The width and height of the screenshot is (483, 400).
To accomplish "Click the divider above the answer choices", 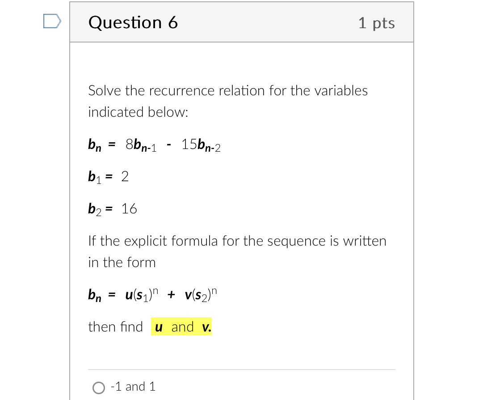I will click(241, 369).
